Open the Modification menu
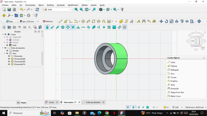 73,5
